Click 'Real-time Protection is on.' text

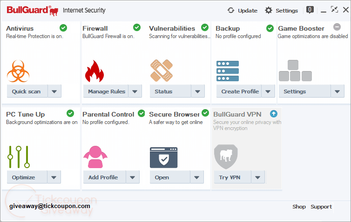pos(34,36)
